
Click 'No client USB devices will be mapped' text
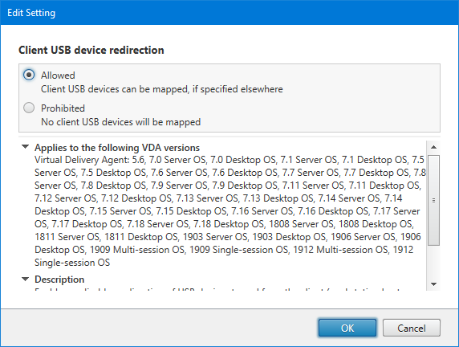[x=120, y=122]
